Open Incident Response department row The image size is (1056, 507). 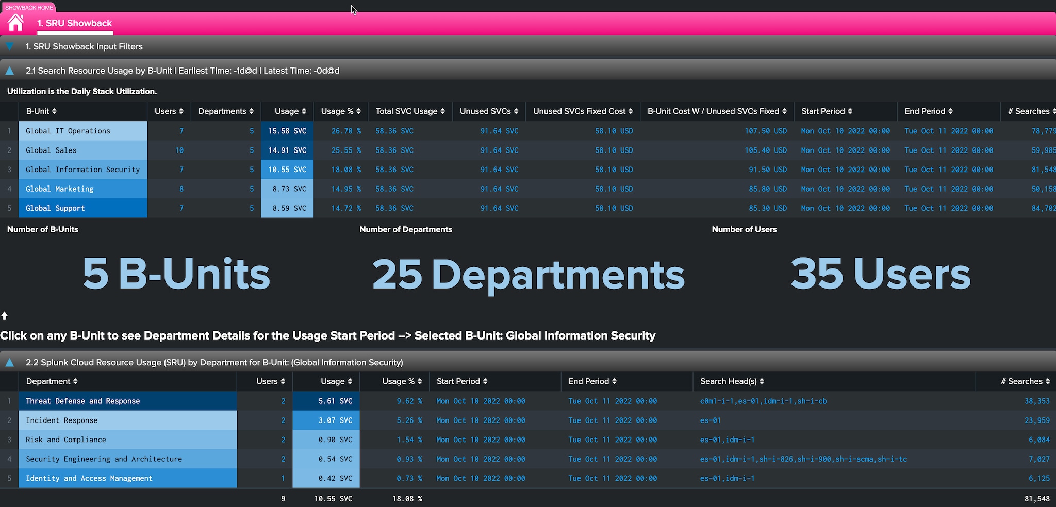128,420
